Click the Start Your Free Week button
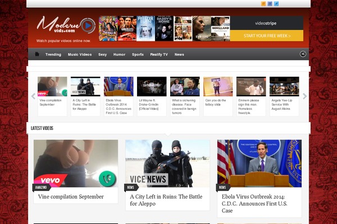This screenshot has height=224, width=337. 267,36
